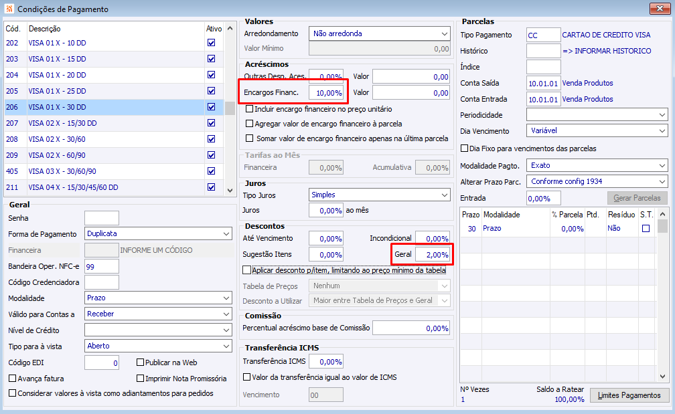Close the Condições de Pagamento window
The height and width of the screenshot is (414, 675).
[x=660, y=9]
